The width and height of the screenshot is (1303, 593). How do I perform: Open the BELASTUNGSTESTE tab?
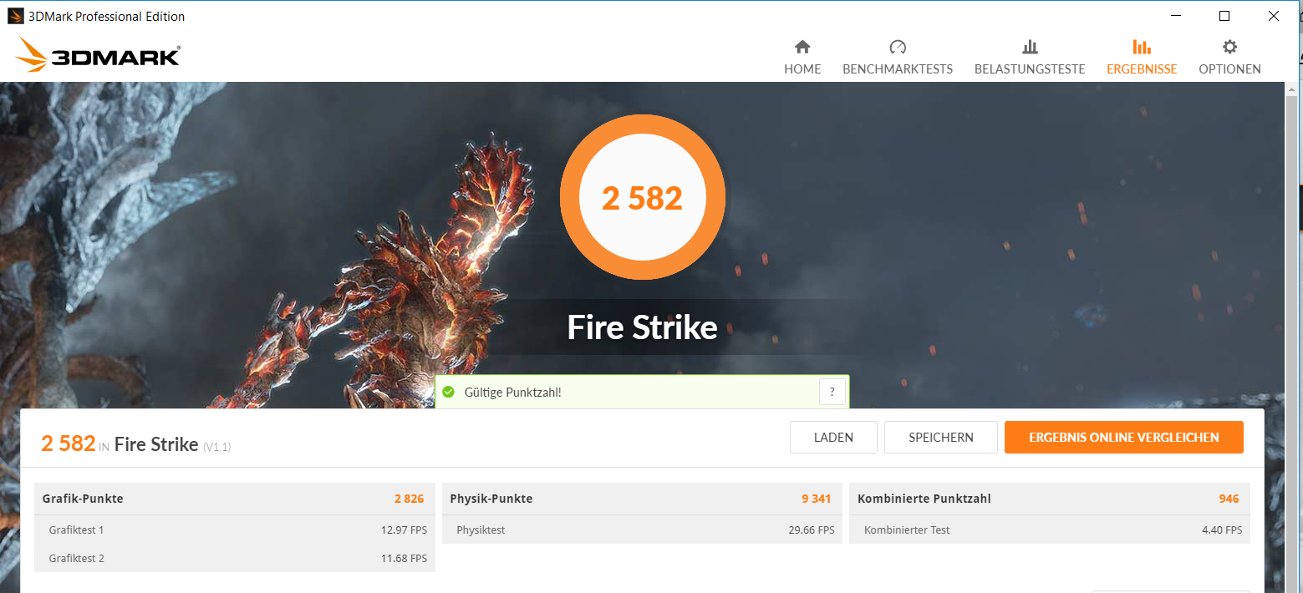pyautogui.click(x=1030, y=58)
